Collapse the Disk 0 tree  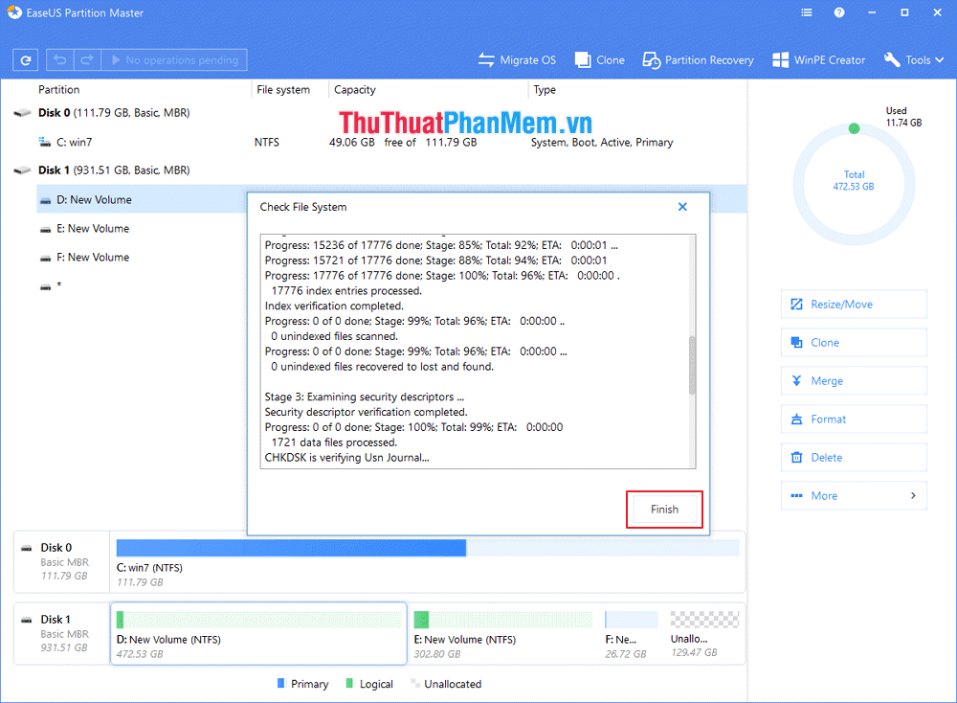(x=21, y=112)
